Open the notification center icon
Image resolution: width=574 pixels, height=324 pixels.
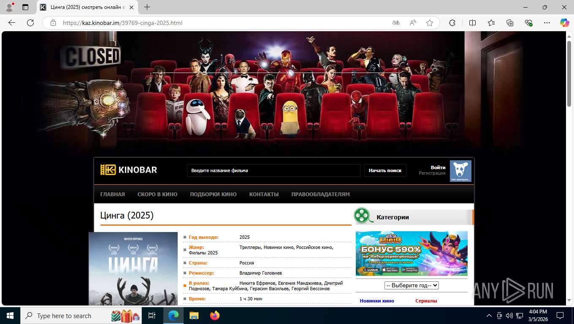pyautogui.click(x=560, y=316)
